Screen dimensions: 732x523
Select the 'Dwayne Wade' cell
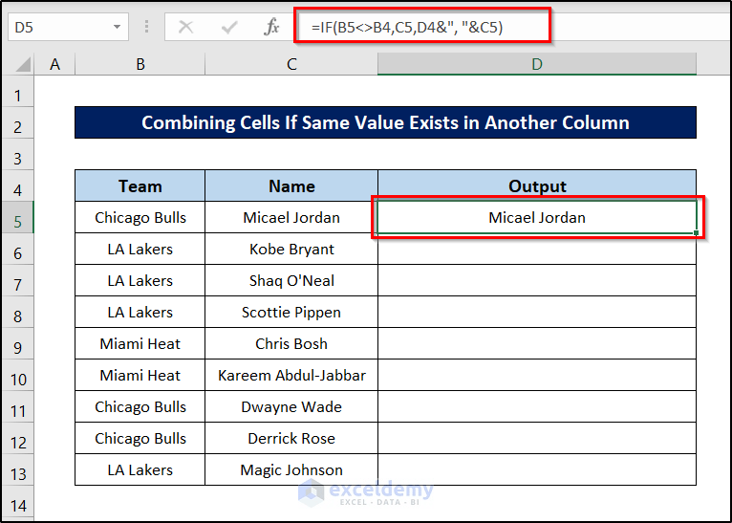pyautogui.click(x=291, y=406)
